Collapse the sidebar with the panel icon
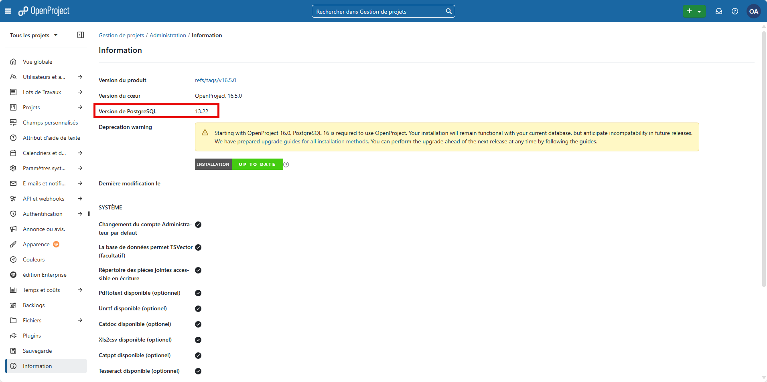The image size is (767, 382). click(x=81, y=35)
